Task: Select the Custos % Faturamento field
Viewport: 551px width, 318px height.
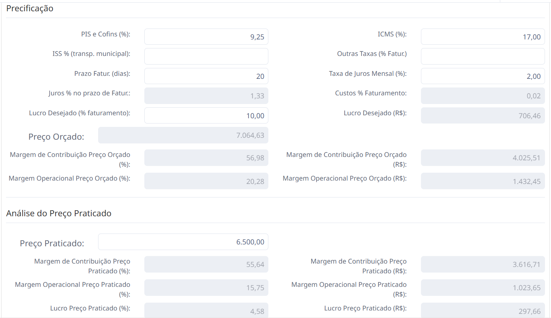Action: [x=483, y=96]
